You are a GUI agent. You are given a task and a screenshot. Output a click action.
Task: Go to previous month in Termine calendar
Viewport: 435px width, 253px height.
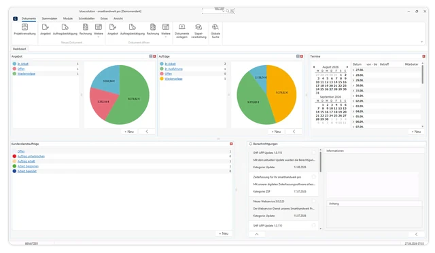[x=314, y=67]
